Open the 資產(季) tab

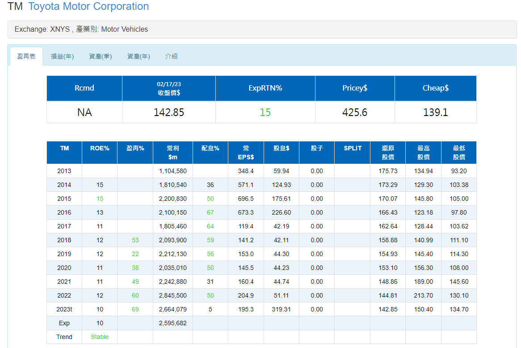tap(101, 56)
